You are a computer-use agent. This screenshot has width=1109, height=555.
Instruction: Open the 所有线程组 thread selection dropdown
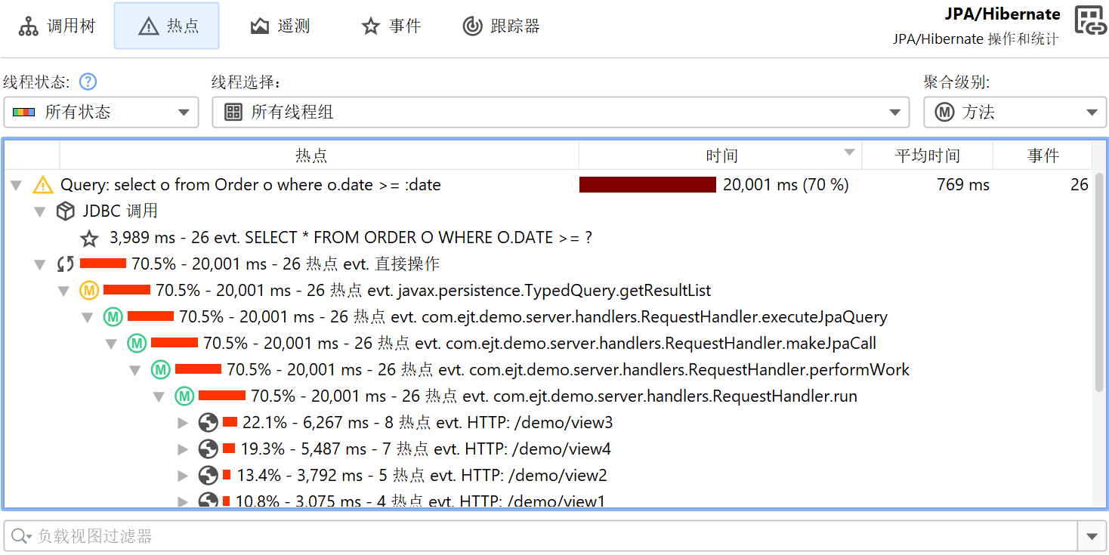(x=561, y=113)
